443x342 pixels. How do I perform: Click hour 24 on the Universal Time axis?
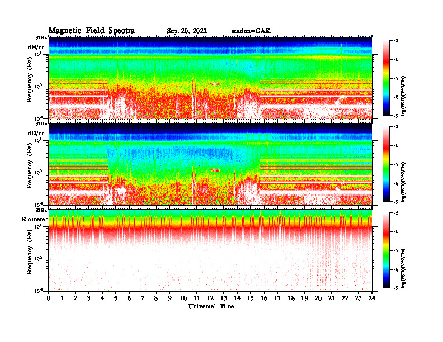click(x=372, y=298)
